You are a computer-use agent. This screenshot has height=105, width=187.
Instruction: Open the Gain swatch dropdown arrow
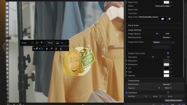pos(171,72)
